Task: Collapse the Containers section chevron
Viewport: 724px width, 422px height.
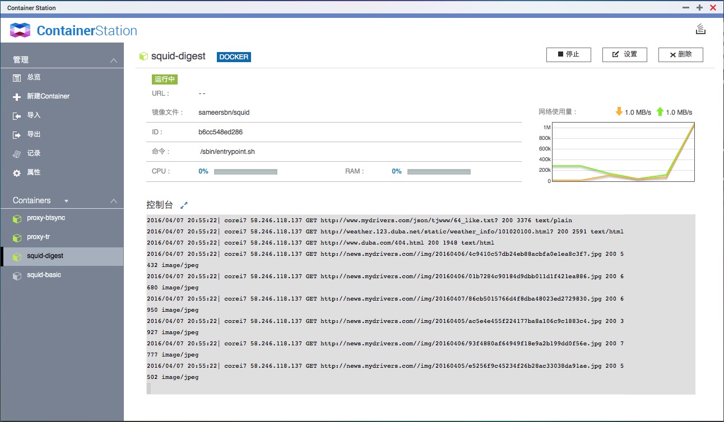Action: [114, 201]
